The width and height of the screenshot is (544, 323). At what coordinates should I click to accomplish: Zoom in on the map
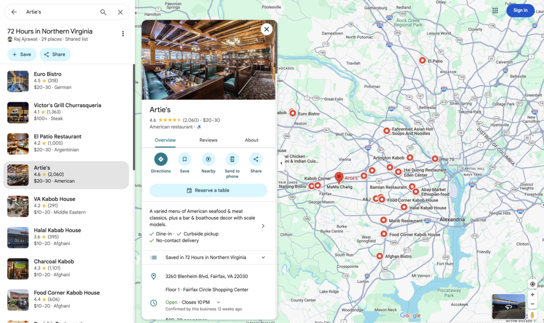click(532, 295)
